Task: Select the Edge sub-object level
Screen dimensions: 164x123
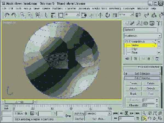Action: (134, 49)
